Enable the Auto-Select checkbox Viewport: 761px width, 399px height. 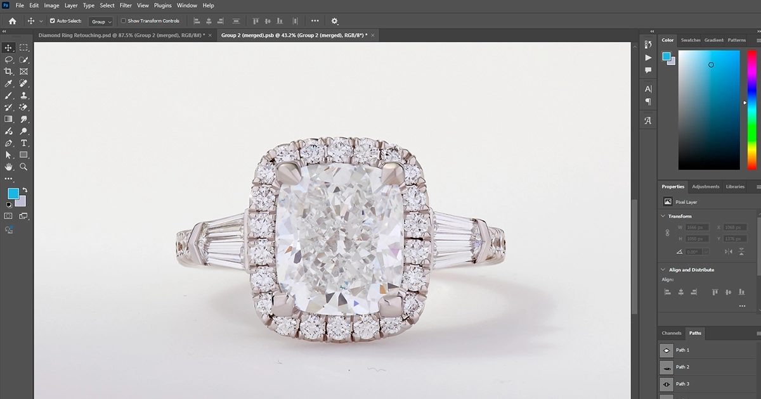click(x=53, y=21)
